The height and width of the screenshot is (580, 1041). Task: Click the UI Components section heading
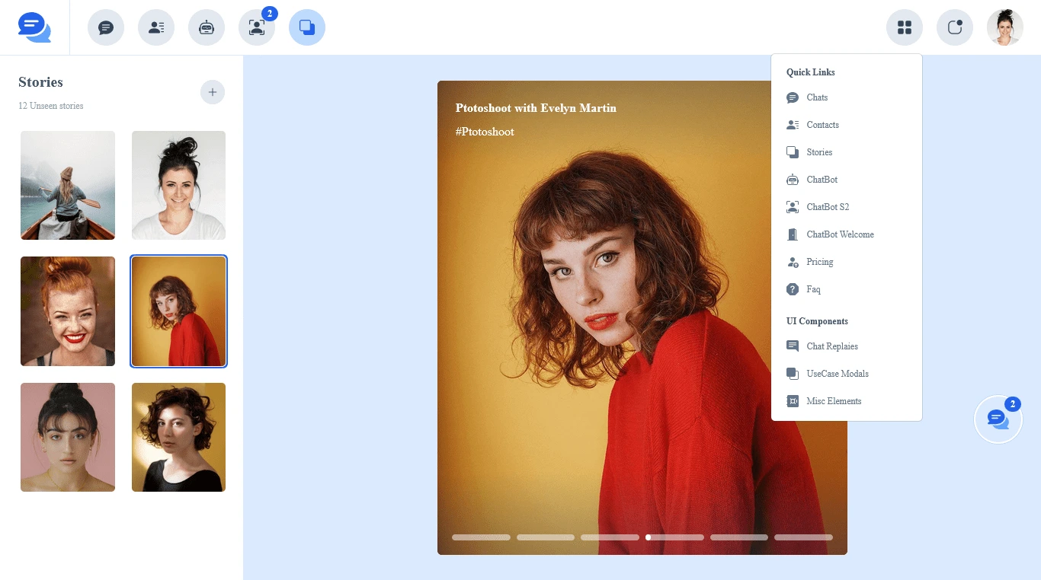817,321
